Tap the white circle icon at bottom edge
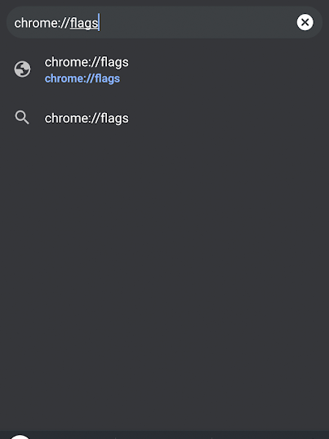 [x=20, y=437]
